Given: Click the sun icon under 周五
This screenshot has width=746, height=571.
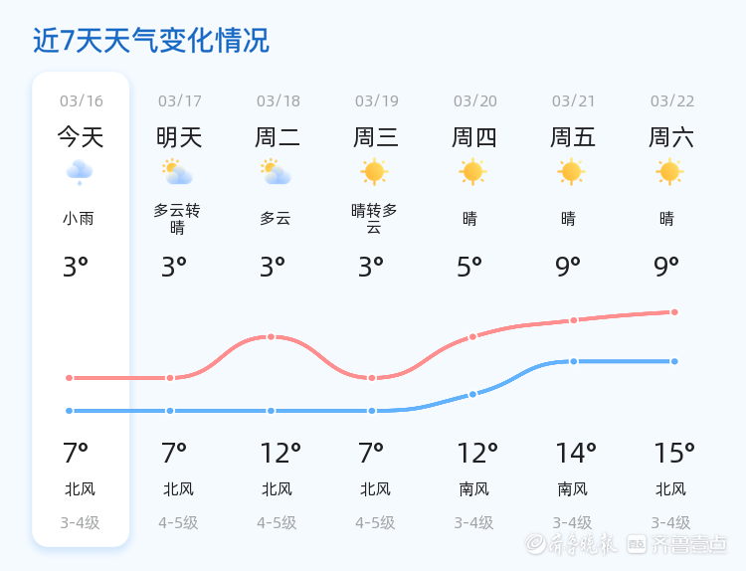Looking at the screenshot, I should point(571,171).
